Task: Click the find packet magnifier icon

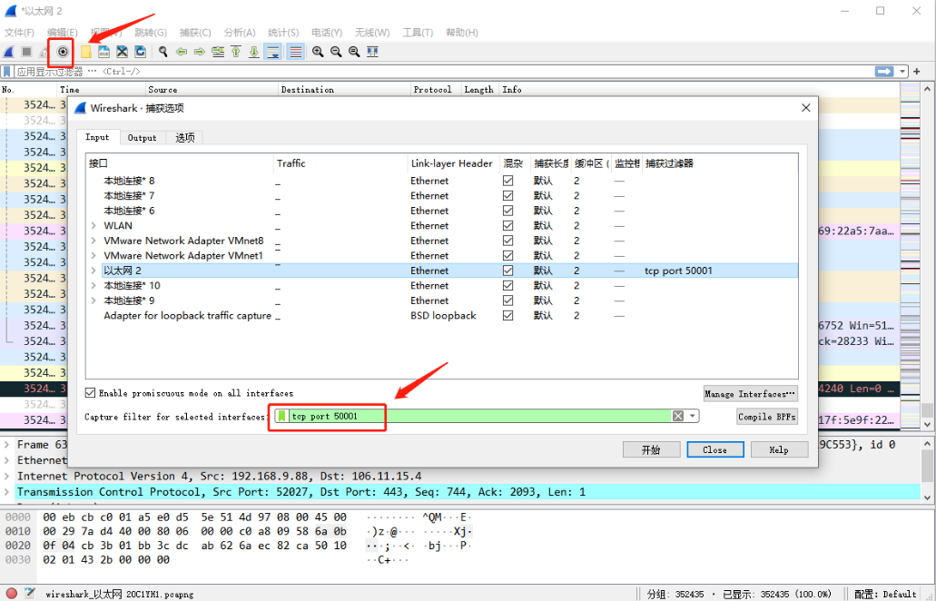Action: pyautogui.click(x=163, y=52)
